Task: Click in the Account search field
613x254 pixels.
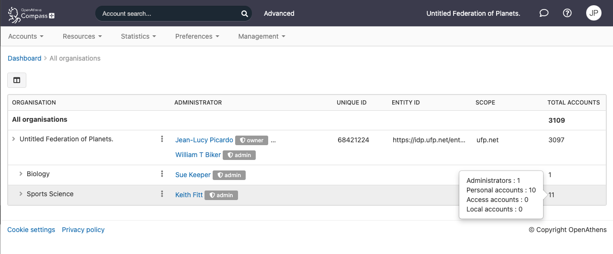Action: click(168, 14)
